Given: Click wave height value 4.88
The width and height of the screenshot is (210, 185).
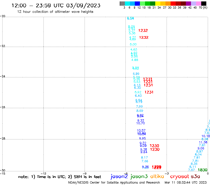Looking at the screenshot, I should coord(135,60).
